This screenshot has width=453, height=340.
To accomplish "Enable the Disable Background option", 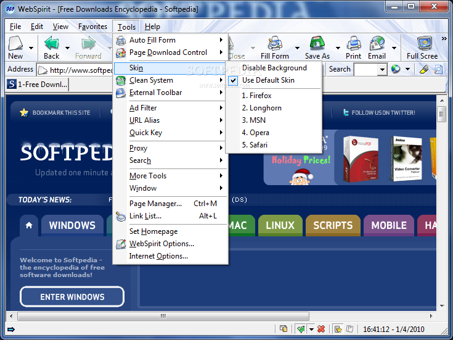I will (274, 68).
